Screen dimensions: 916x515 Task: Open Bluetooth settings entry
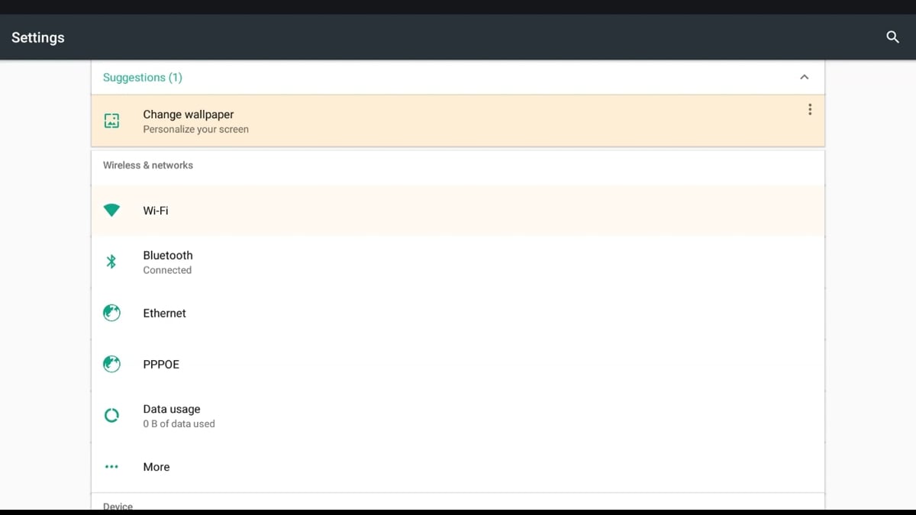pos(168,256)
